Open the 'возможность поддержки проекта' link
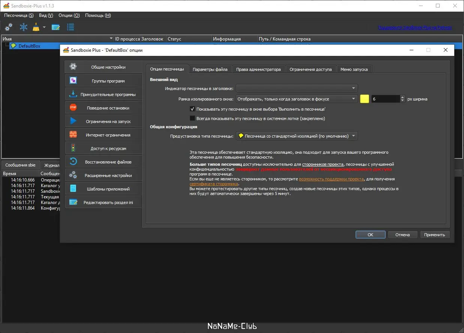This screenshot has width=464, height=333. (x=331, y=179)
